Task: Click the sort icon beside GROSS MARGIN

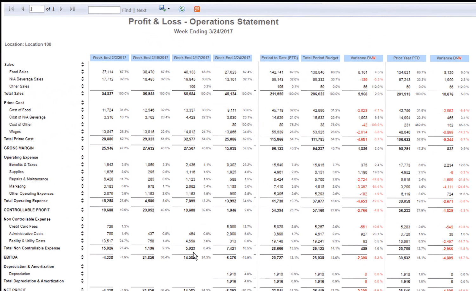Action: pos(82,148)
